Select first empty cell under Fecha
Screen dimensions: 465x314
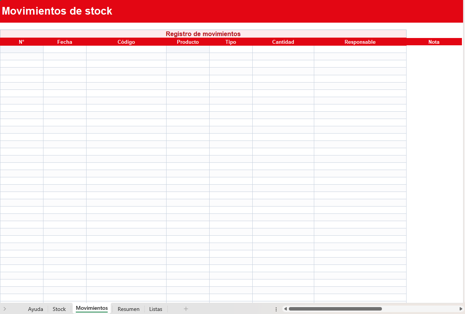point(65,49)
